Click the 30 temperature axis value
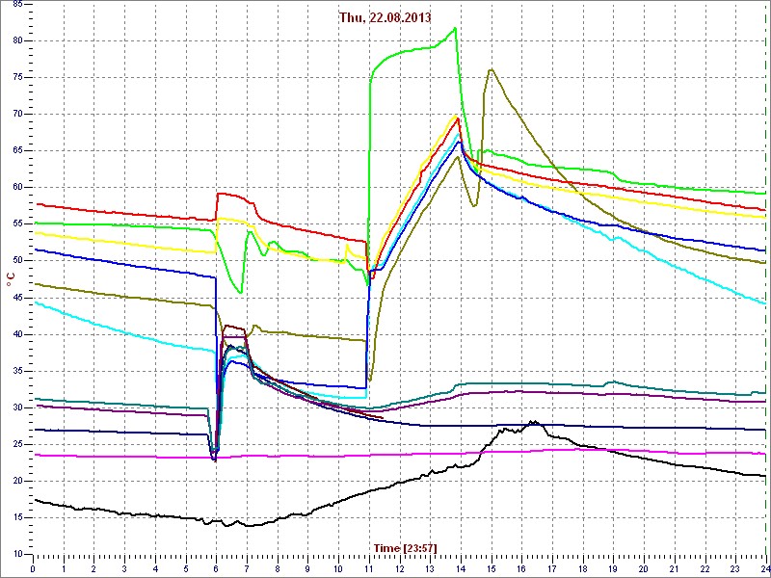This screenshot has height=578, width=771. pyautogui.click(x=16, y=407)
